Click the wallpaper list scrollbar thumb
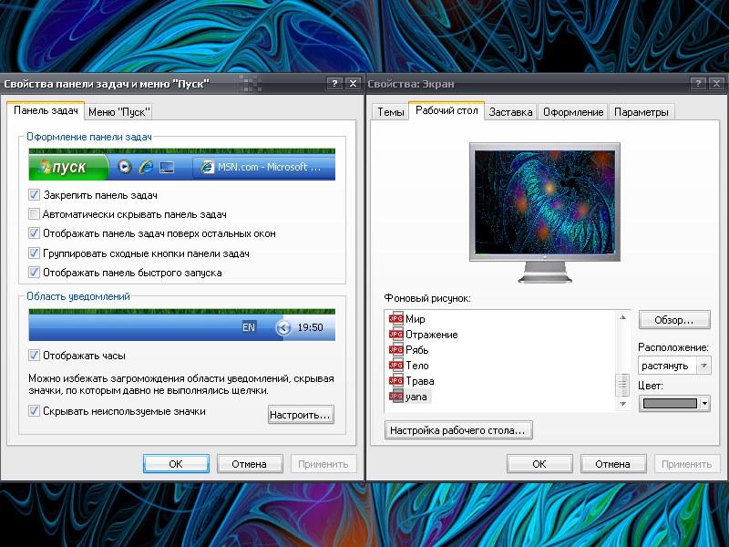 tap(622, 385)
